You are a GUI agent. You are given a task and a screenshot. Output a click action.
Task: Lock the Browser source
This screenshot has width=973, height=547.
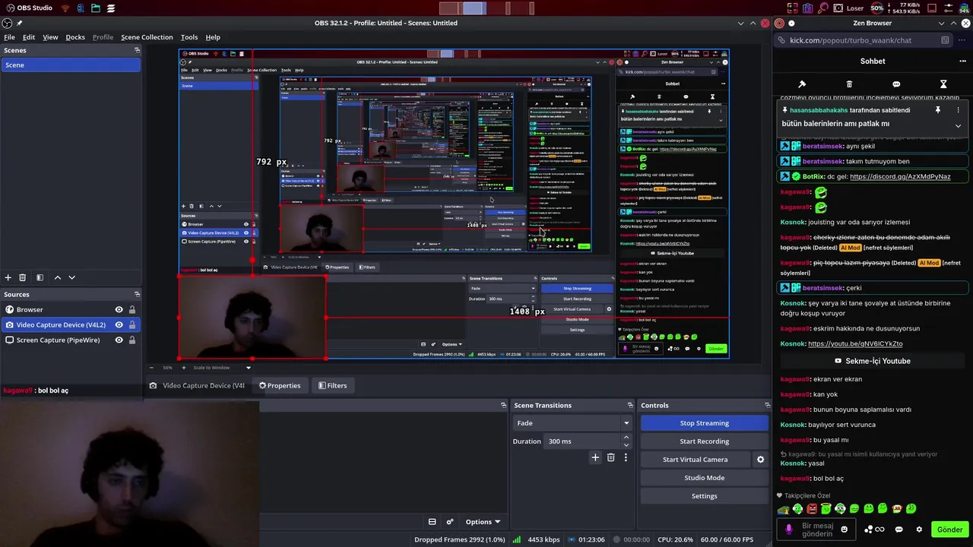[x=132, y=309]
